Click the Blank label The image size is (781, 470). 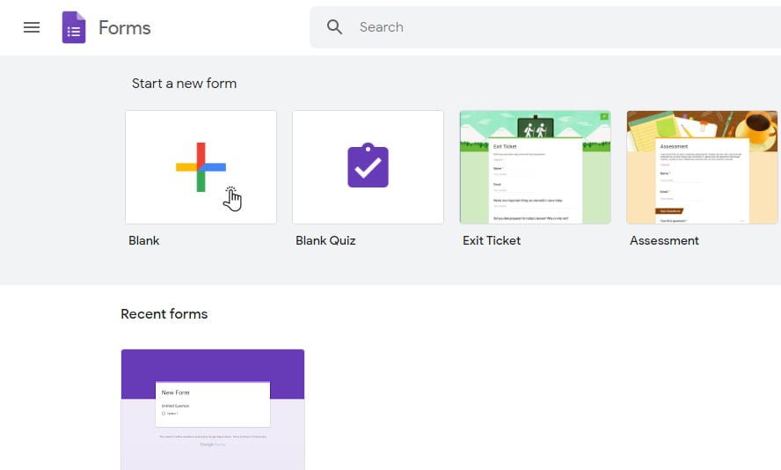click(144, 241)
